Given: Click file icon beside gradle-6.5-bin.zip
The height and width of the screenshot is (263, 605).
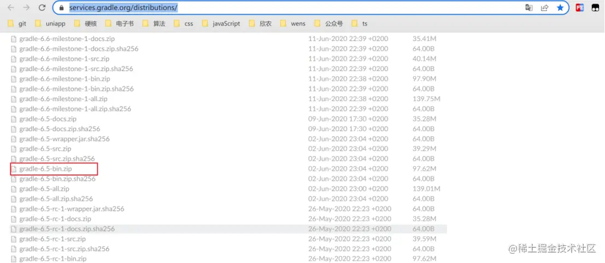Looking at the screenshot, I should [x=14, y=169].
